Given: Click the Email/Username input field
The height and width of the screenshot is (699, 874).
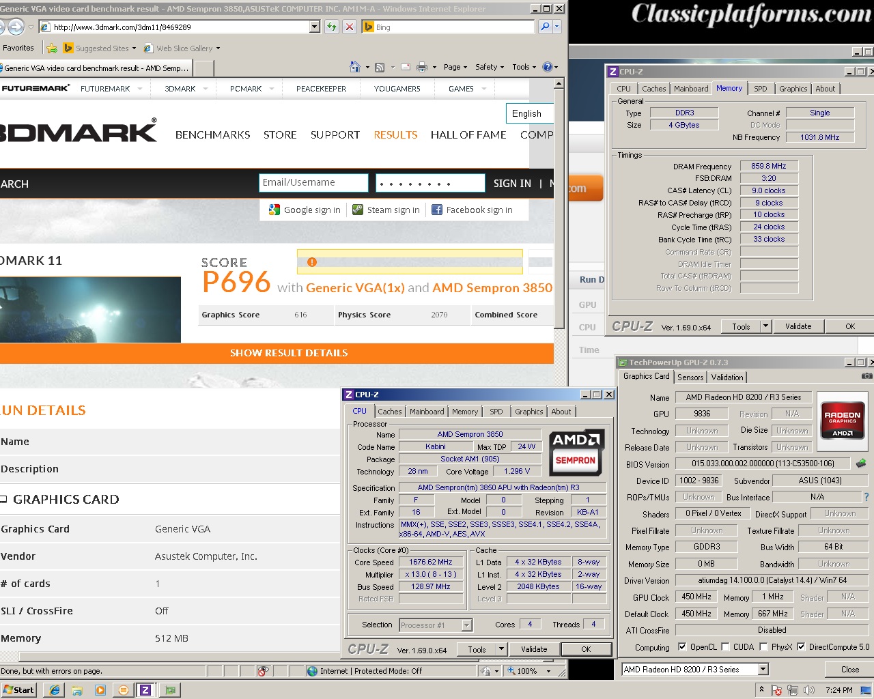Looking at the screenshot, I should pyautogui.click(x=313, y=183).
